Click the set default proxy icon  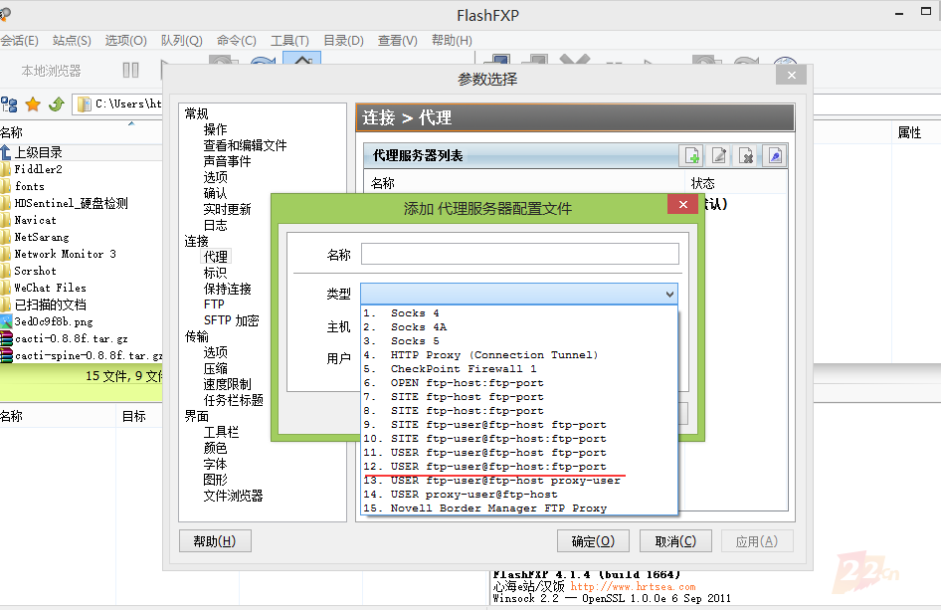774,156
